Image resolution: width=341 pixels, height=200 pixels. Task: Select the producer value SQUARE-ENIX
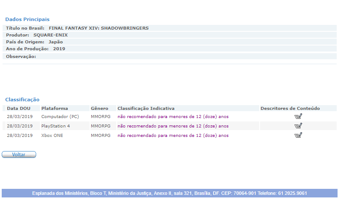coord(50,35)
